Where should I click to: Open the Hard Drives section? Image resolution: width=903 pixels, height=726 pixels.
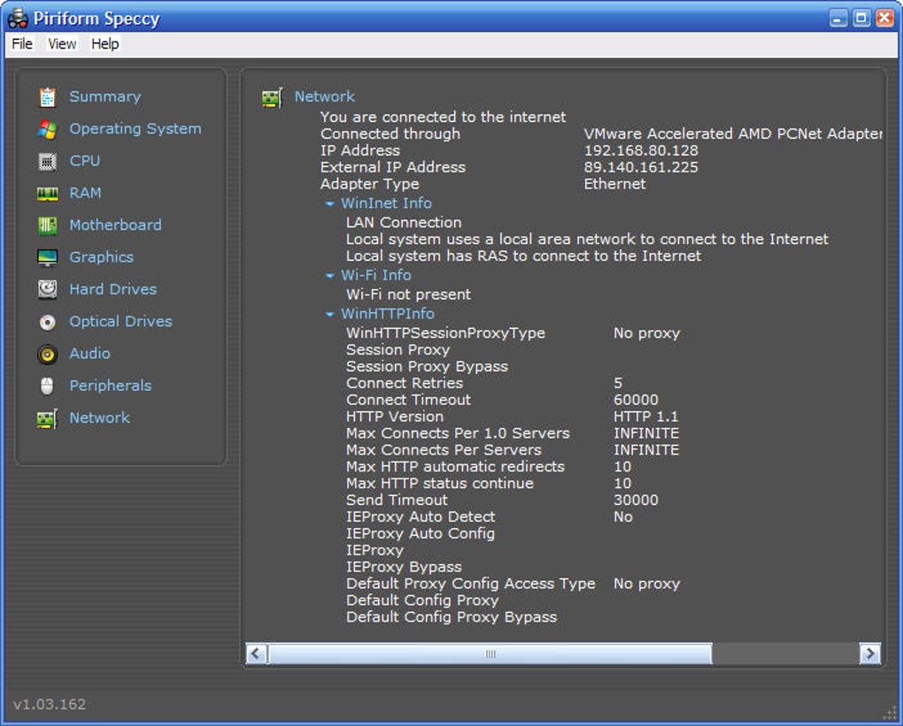[x=113, y=289]
